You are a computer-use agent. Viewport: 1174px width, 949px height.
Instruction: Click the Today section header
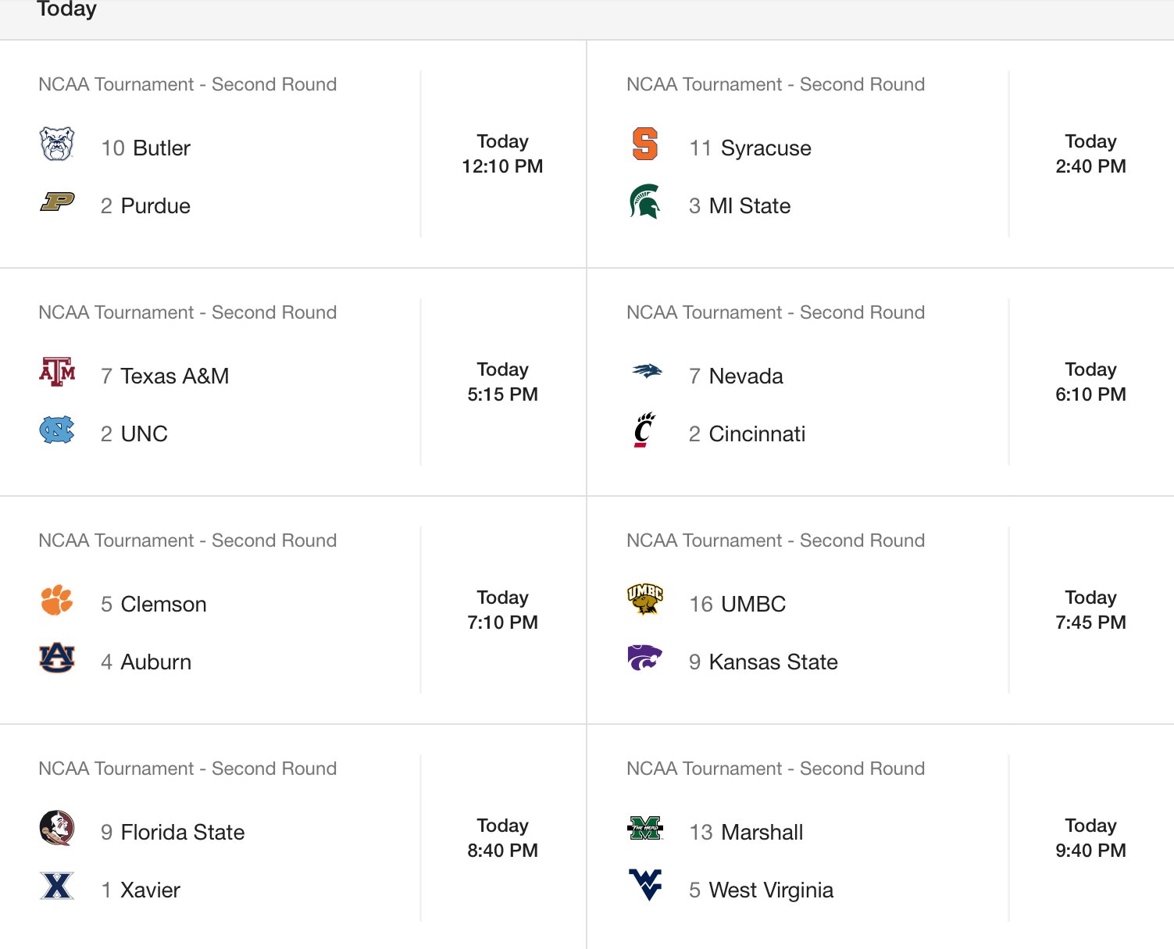pos(67,9)
